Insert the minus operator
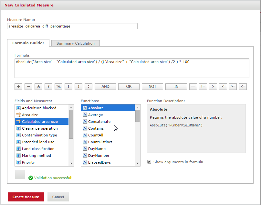The image size is (261, 205). pos(28,86)
